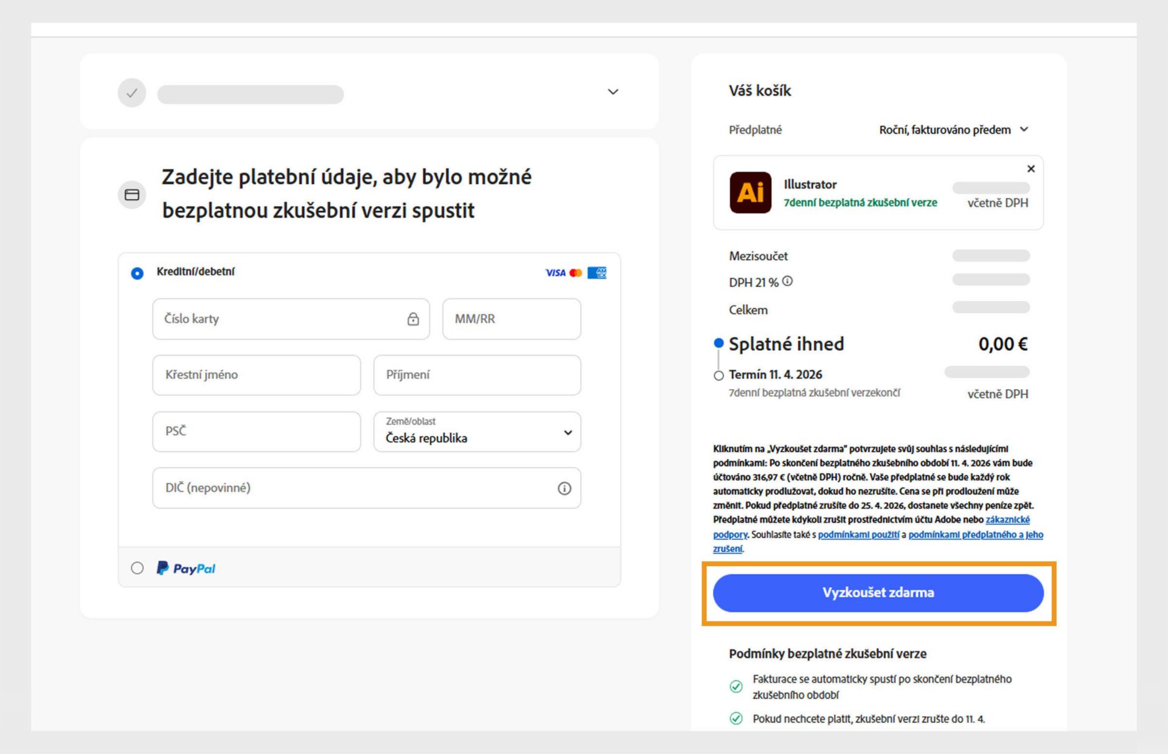
Task: Click the credit card icon beside the payment heading
Action: click(x=132, y=195)
